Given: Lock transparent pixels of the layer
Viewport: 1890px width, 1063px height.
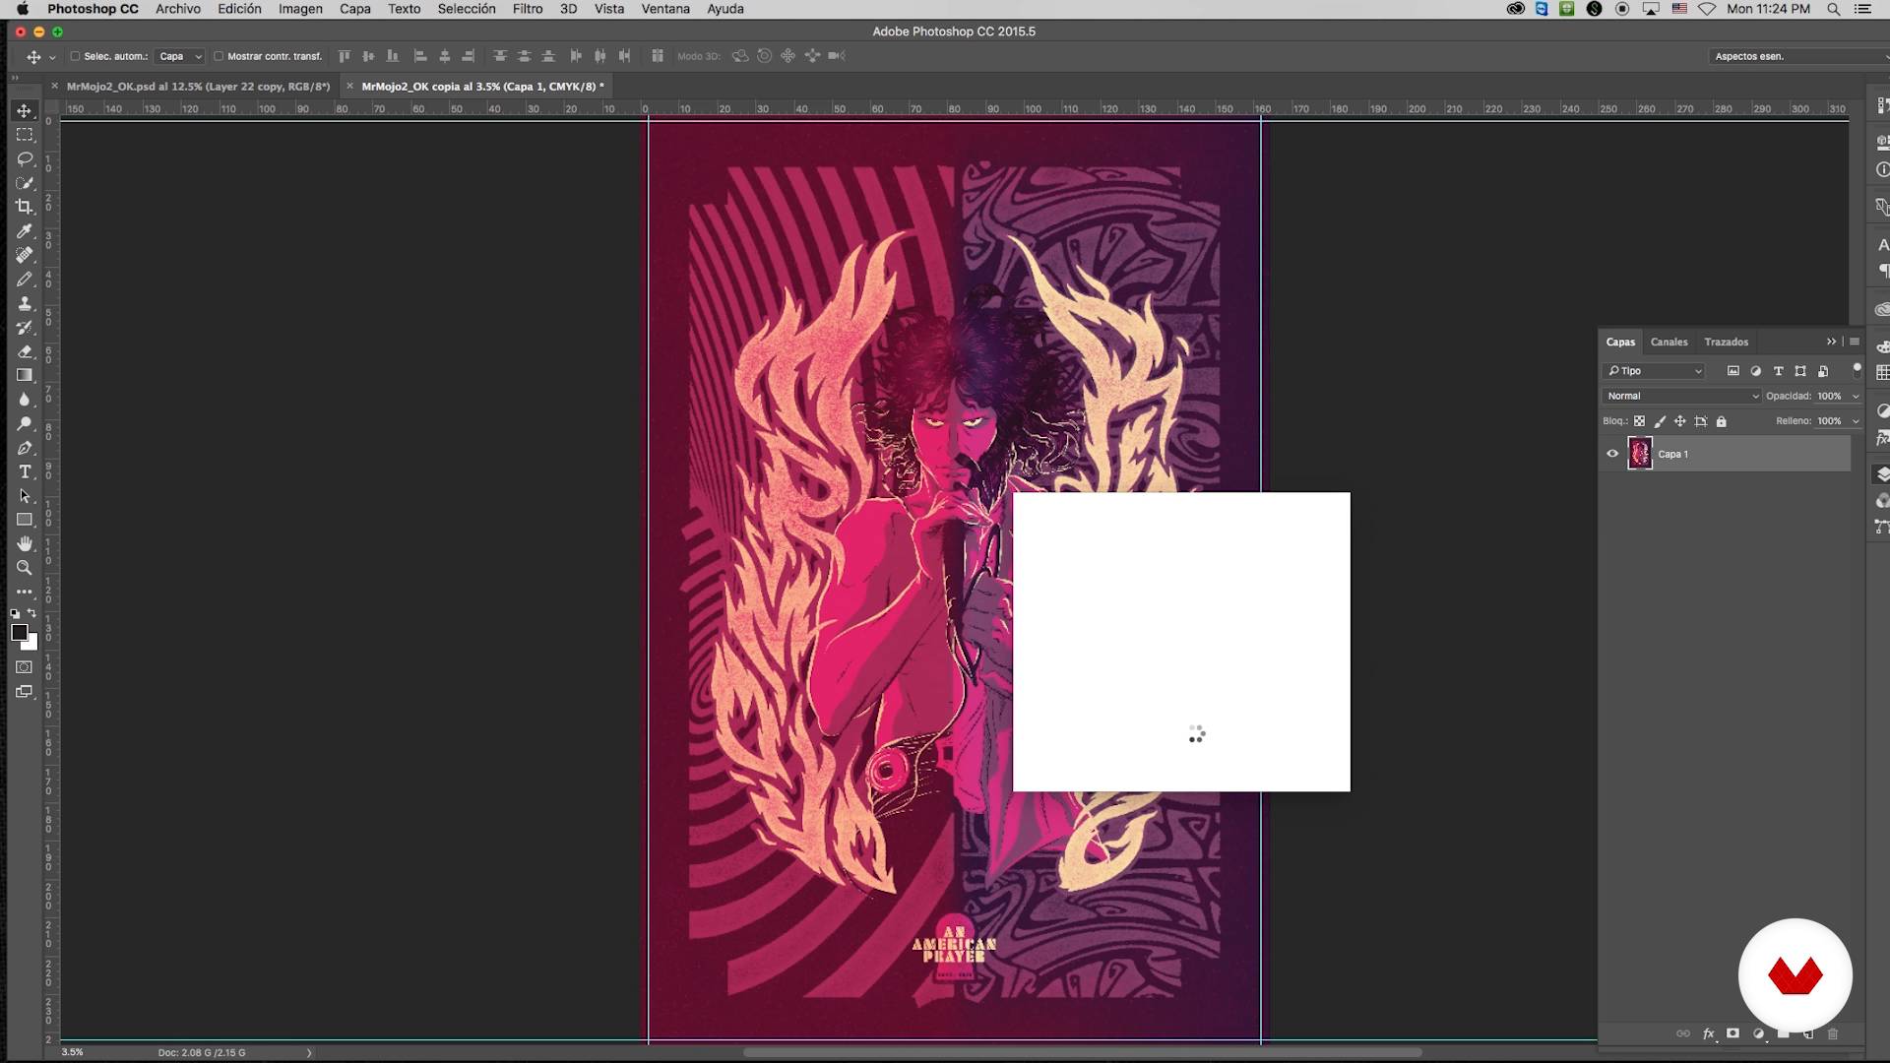Looking at the screenshot, I should click(x=1640, y=421).
